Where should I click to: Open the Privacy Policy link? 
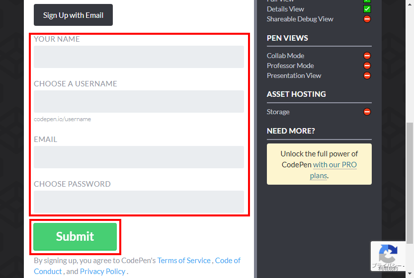click(102, 272)
